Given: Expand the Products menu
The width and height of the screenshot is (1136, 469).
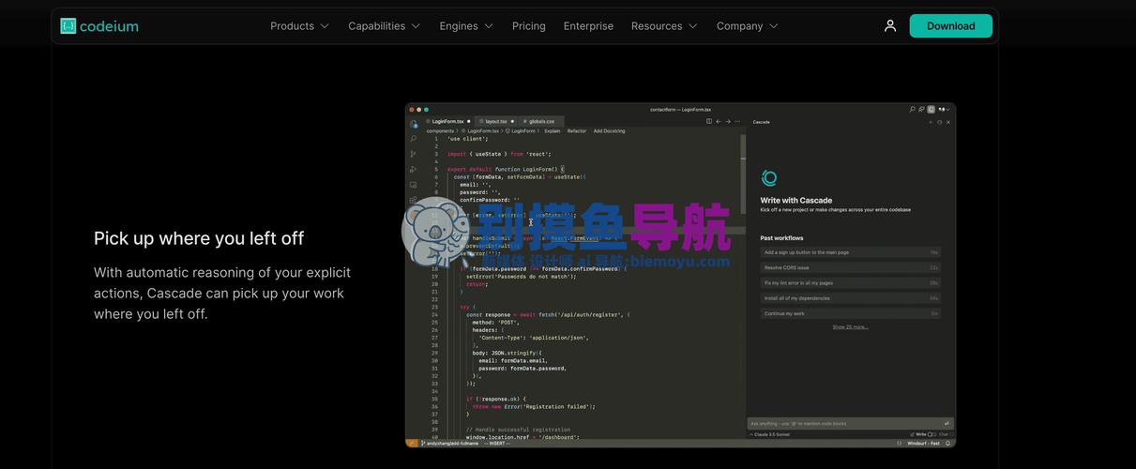Looking at the screenshot, I should (300, 26).
